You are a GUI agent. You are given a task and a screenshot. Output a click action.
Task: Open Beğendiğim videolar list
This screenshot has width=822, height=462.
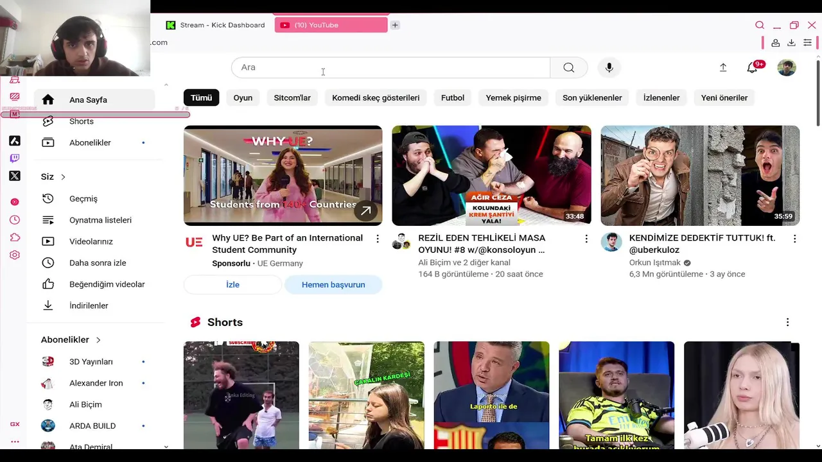(x=94, y=284)
